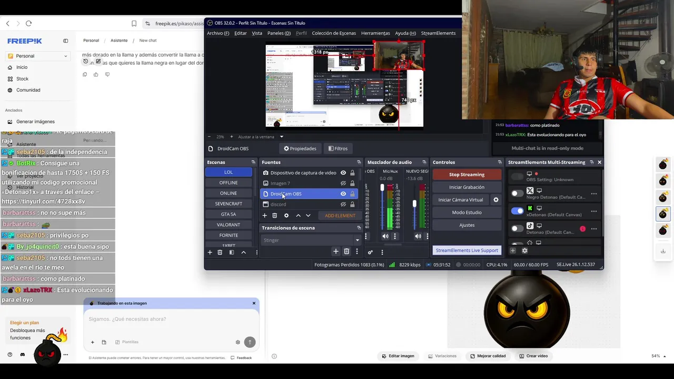Move selected scene up in Escenas toolbar

point(243,252)
